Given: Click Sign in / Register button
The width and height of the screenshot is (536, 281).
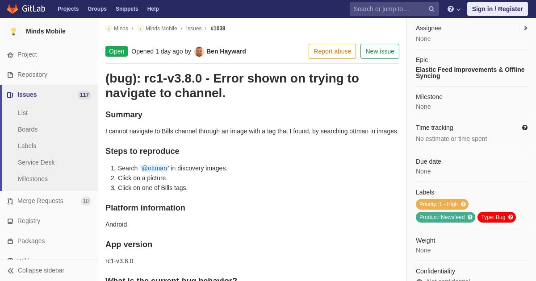Looking at the screenshot, I should pyautogui.click(x=498, y=9).
